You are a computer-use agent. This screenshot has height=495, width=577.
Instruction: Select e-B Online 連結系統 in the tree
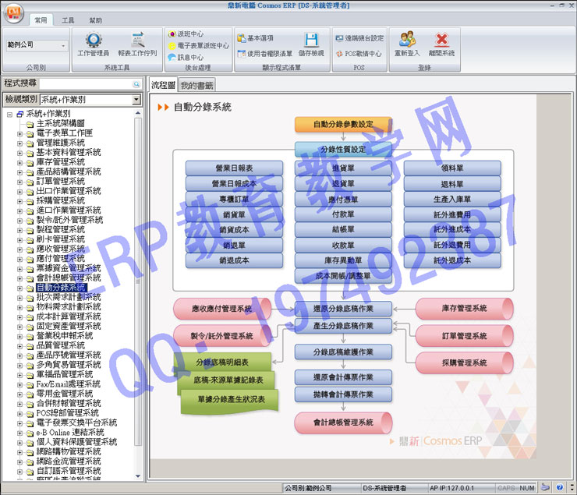(x=70, y=433)
